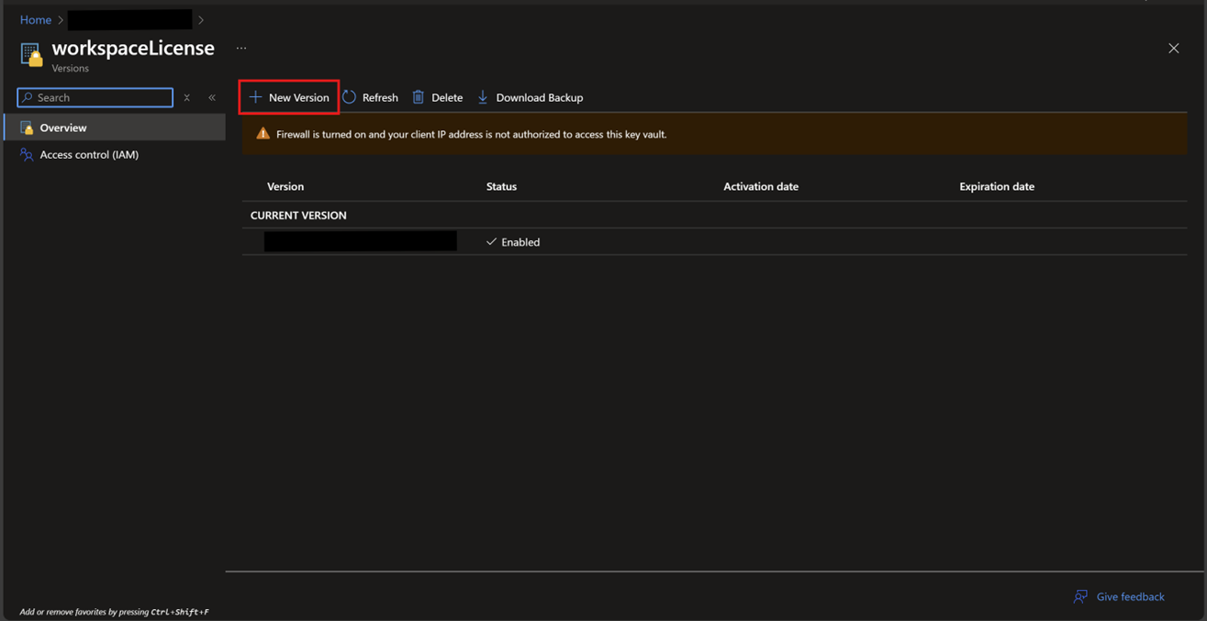1207x621 pixels.
Task: Clear the sidebar search with the X icon
Action: pos(187,97)
